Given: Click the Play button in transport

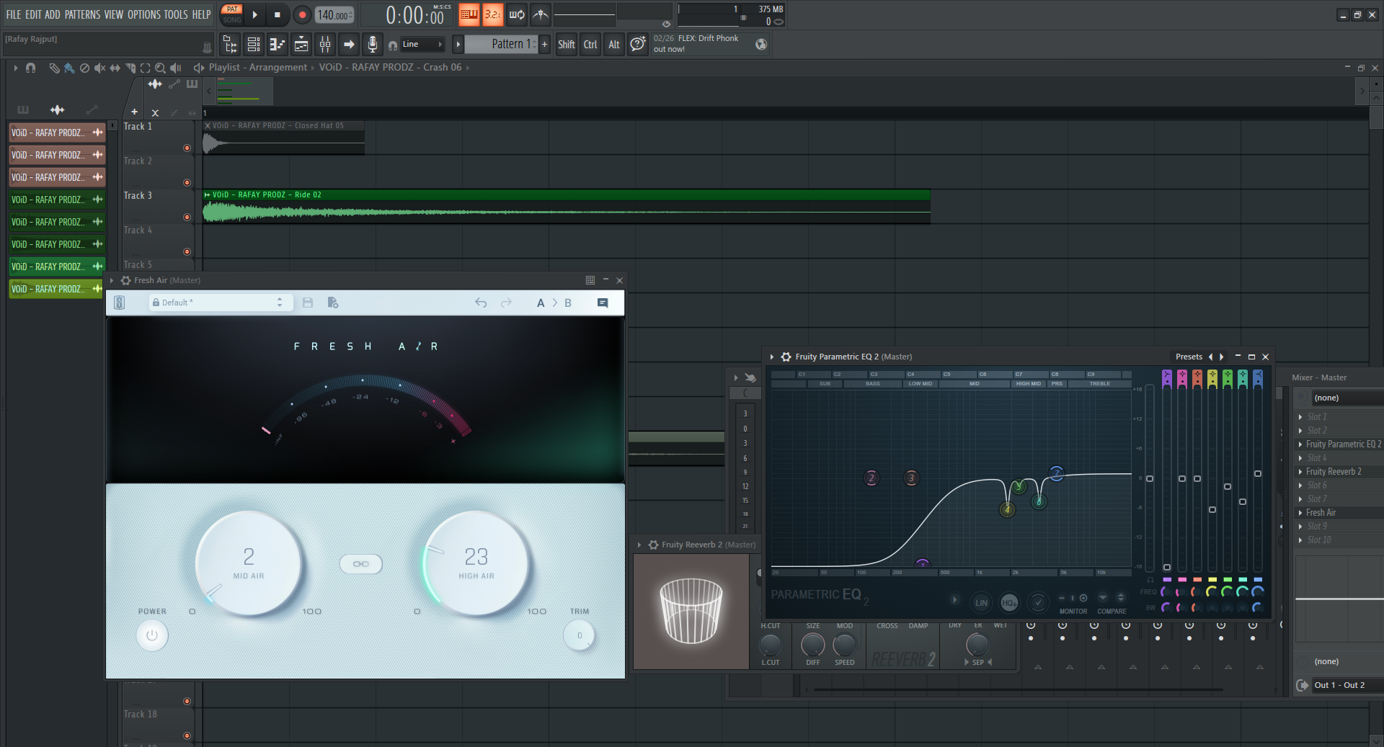Looking at the screenshot, I should [x=254, y=14].
